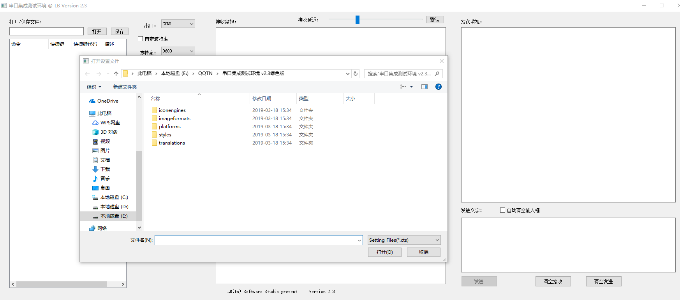Open the 串口 COM1 dropdown
This screenshot has height=300, width=680.
point(178,24)
